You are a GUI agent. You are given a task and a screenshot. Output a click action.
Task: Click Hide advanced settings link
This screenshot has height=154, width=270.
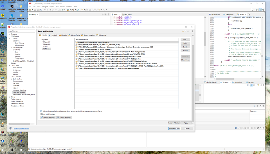coord(21,128)
